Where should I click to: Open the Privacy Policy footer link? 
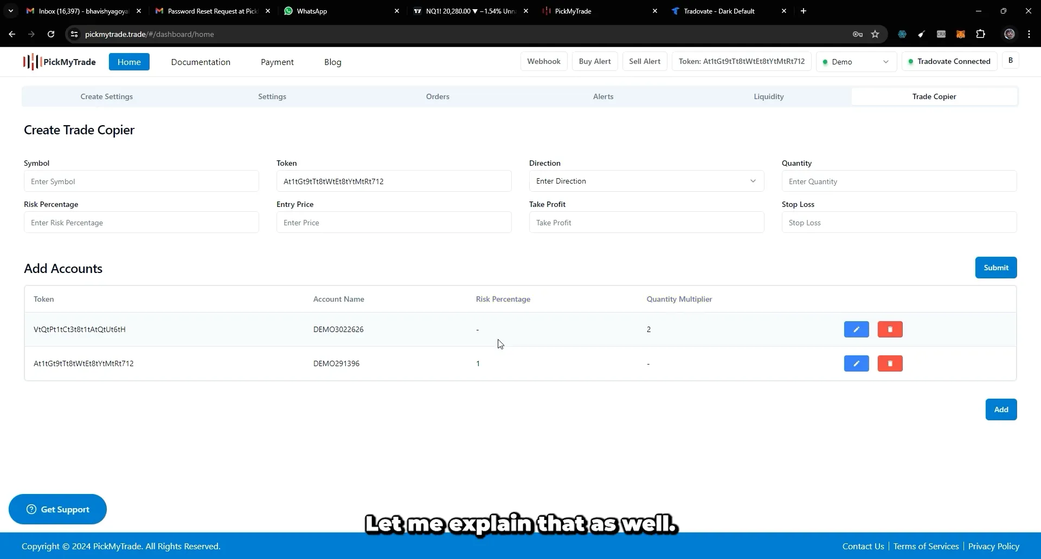tap(993, 546)
